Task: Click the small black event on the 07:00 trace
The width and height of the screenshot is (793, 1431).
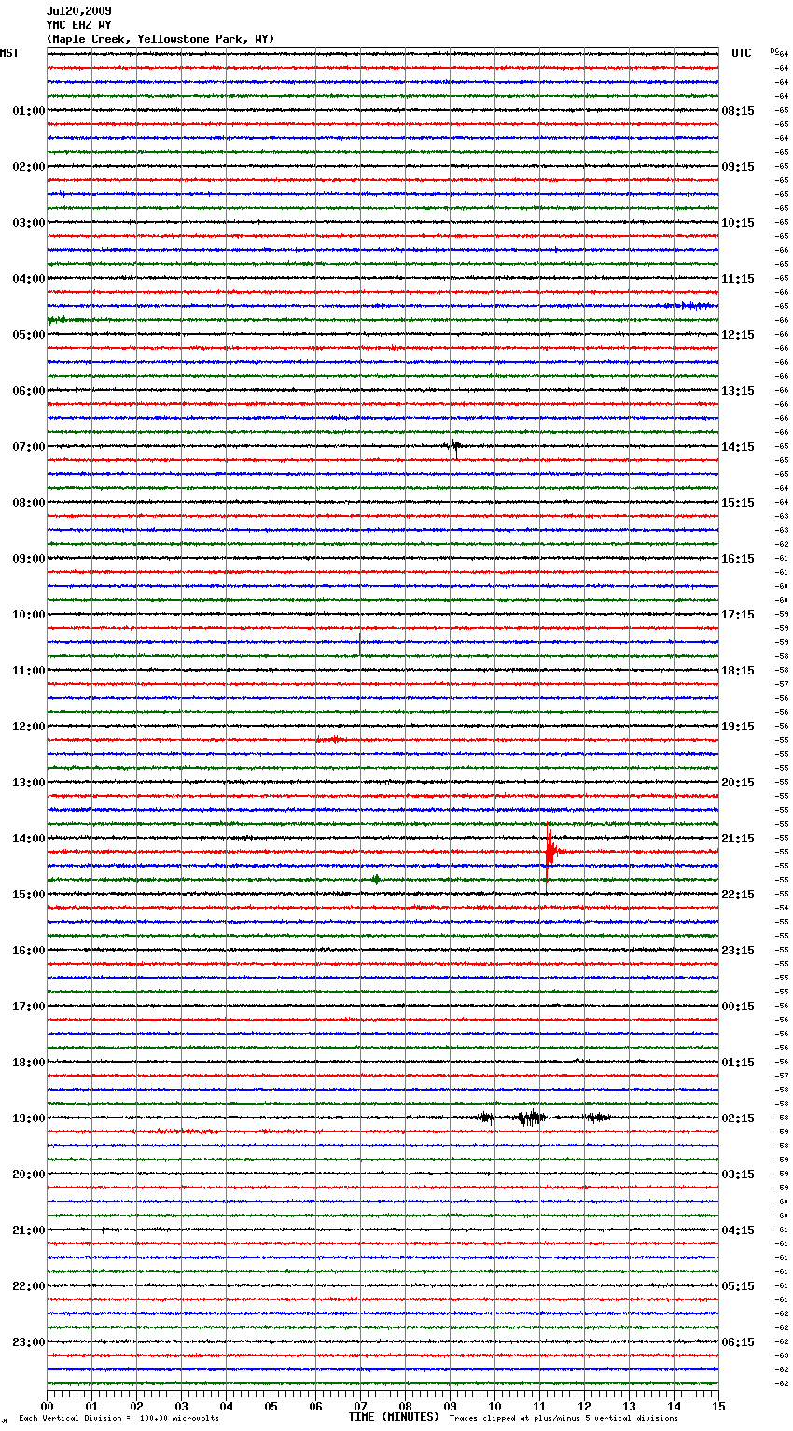Action: pos(453,446)
